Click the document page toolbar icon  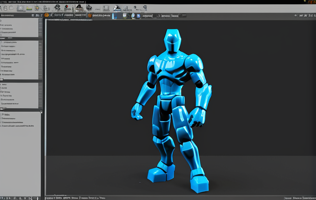click(126, 8)
